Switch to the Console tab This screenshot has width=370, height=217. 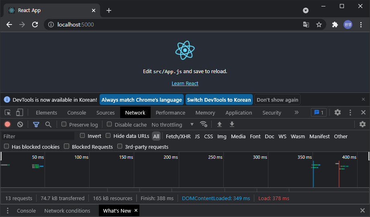pos(77,113)
